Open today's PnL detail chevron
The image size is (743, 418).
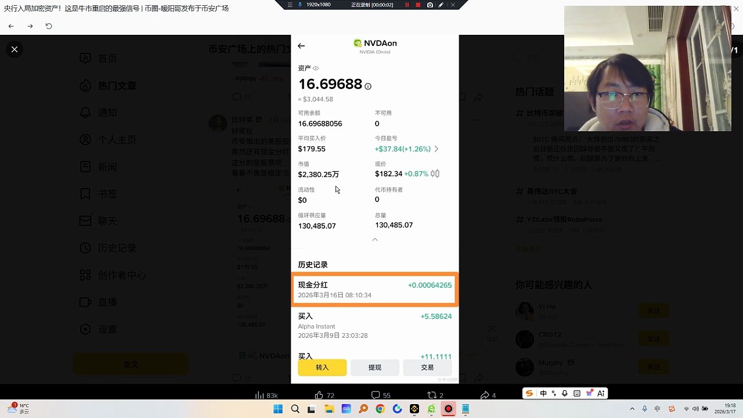point(437,149)
